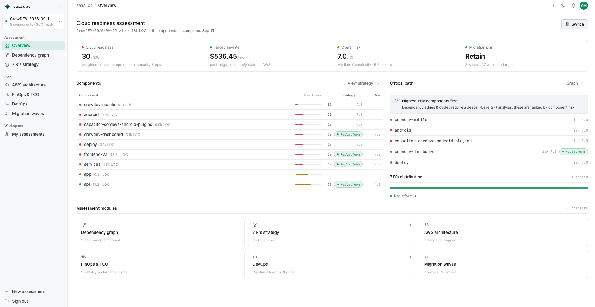Go to 7 R's strategy sidebar item
The width and height of the screenshot is (595, 307).
click(x=34, y=64)
